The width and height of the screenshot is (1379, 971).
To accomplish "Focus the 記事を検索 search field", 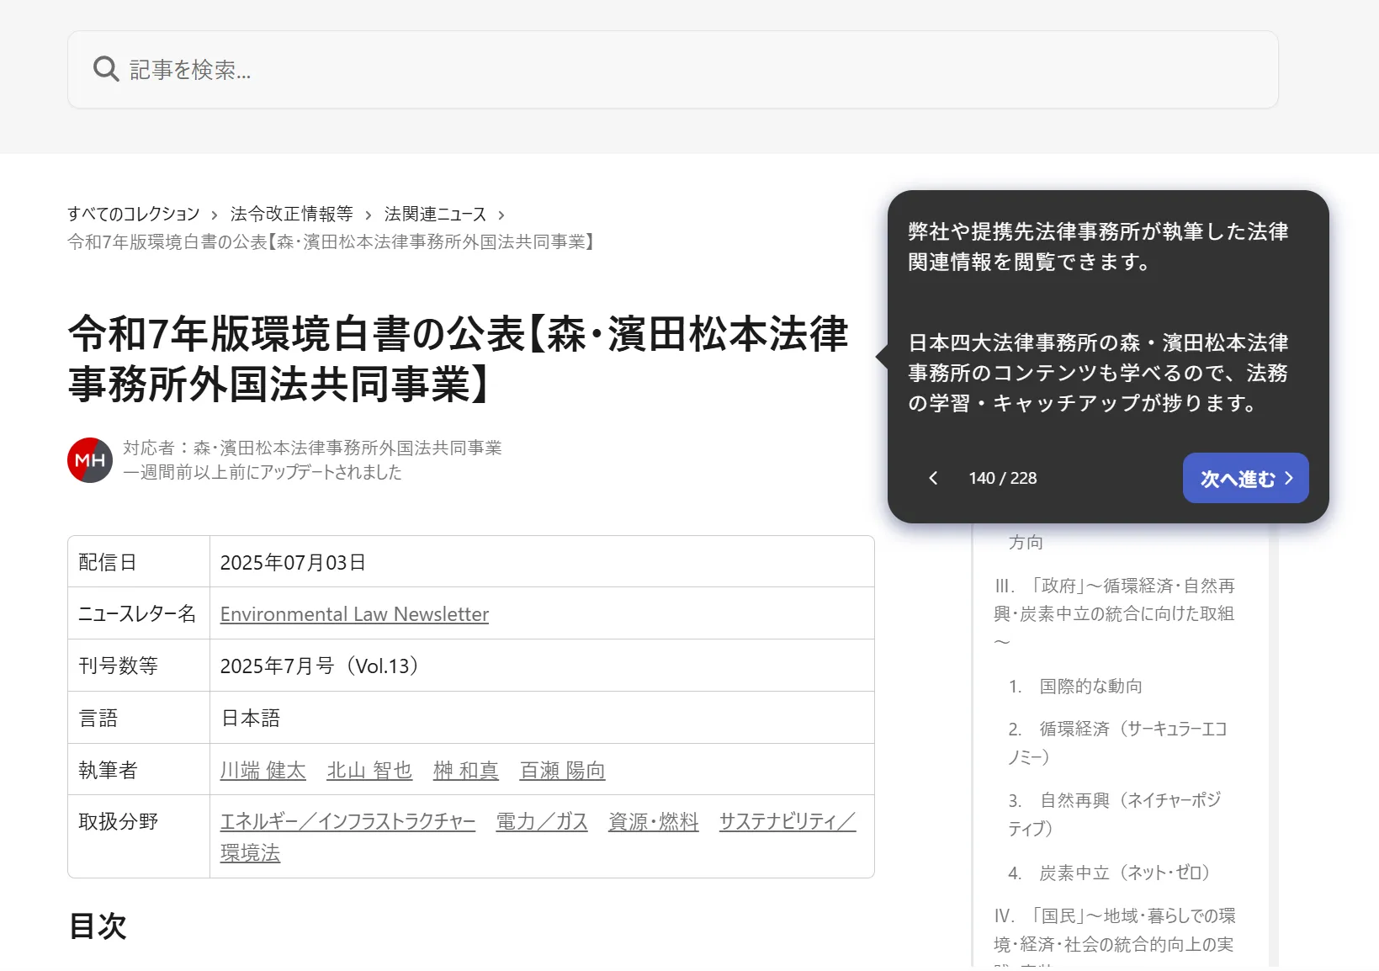I will pyautogui.click(x=673, y=69).
